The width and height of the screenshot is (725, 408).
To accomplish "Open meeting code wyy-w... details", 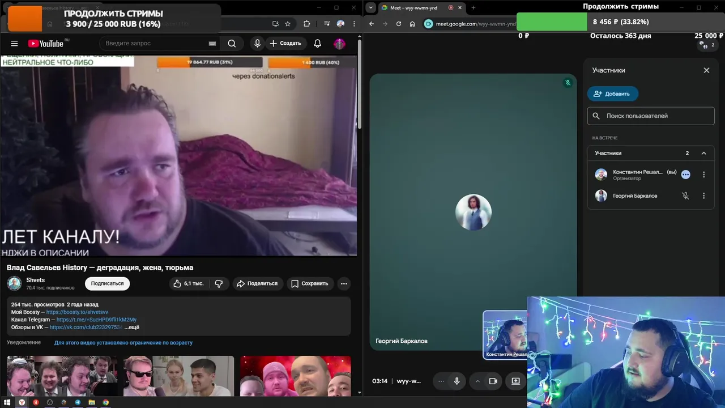I will click(x=409, y=381).
